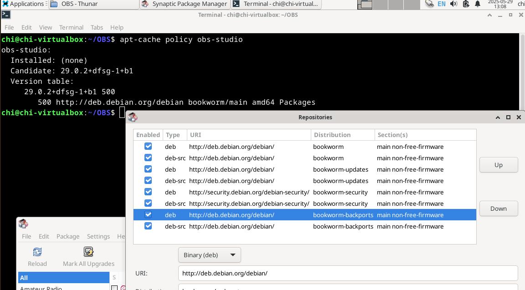Viewport: 525px width, 290px height.
Task: Click bookworm-updates in the deb row
Action: [x=340, y=170]
